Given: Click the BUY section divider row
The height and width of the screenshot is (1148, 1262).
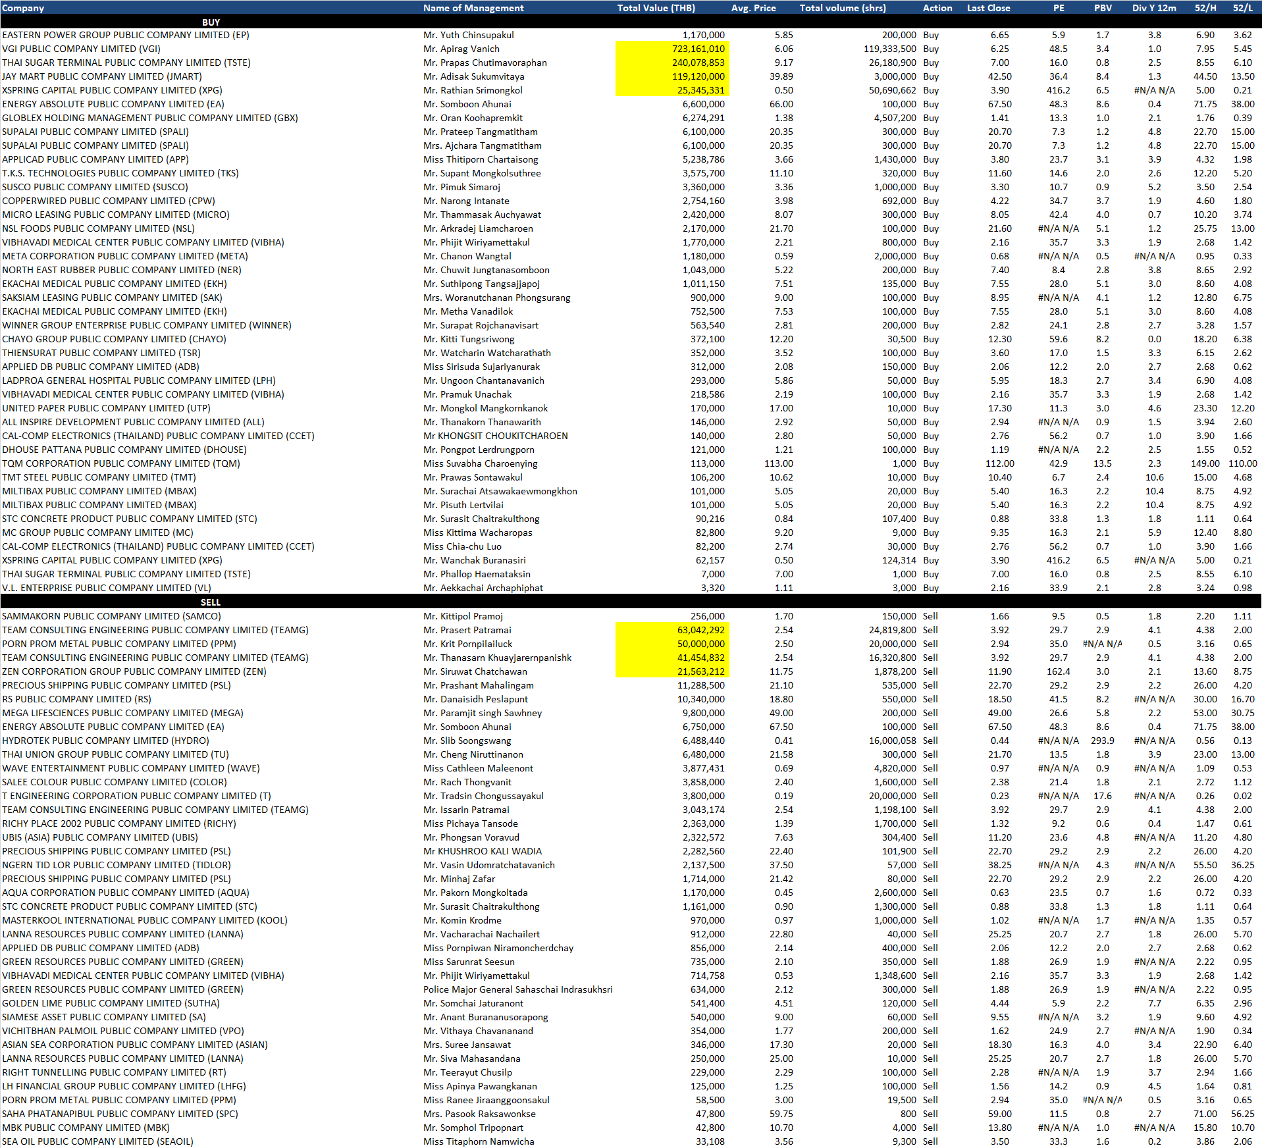Looking at the screenshot, I should coord(211,22).
